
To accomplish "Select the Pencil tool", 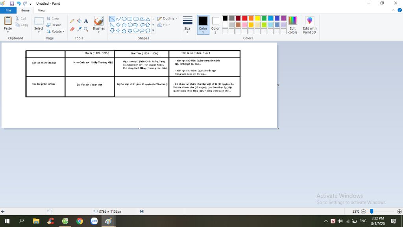I will pyautogui.click(x=72, y=21).
